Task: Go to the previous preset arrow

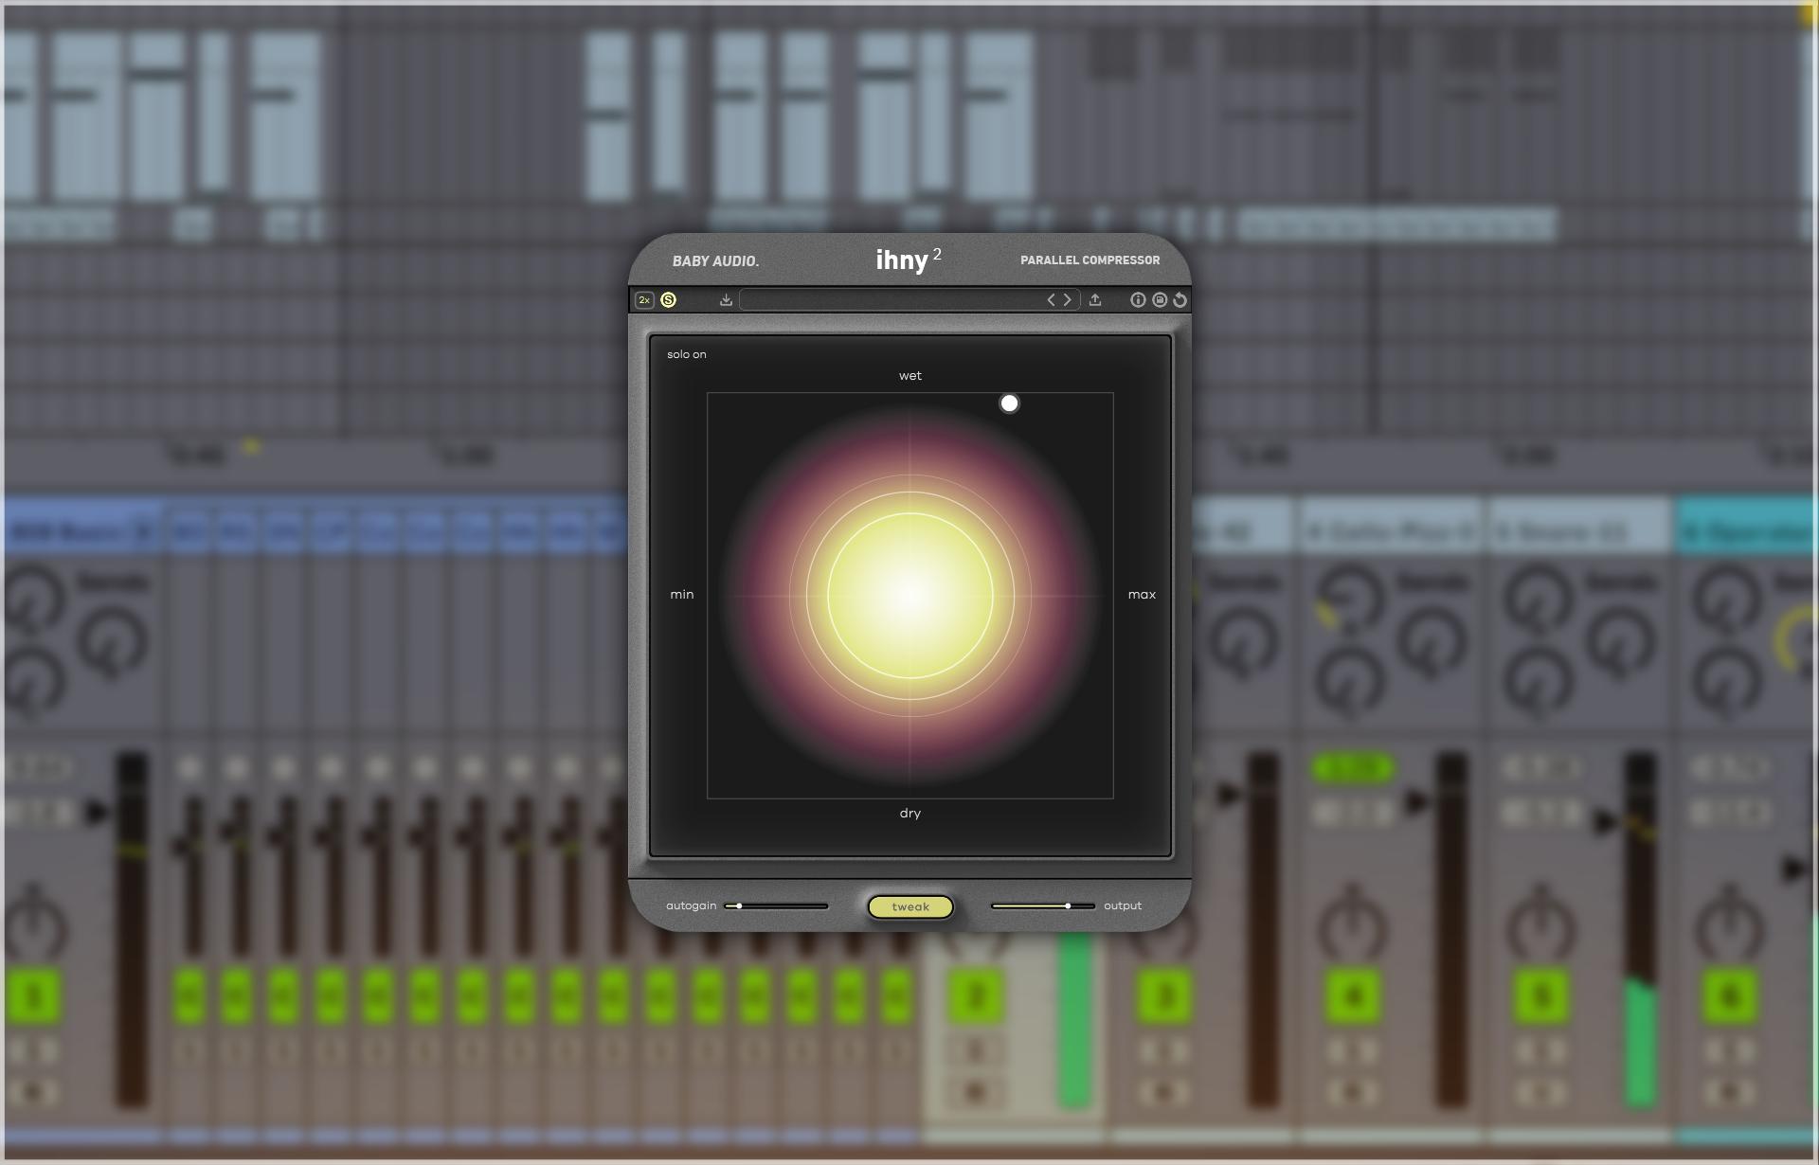Action: click(x=1051, y=300)
